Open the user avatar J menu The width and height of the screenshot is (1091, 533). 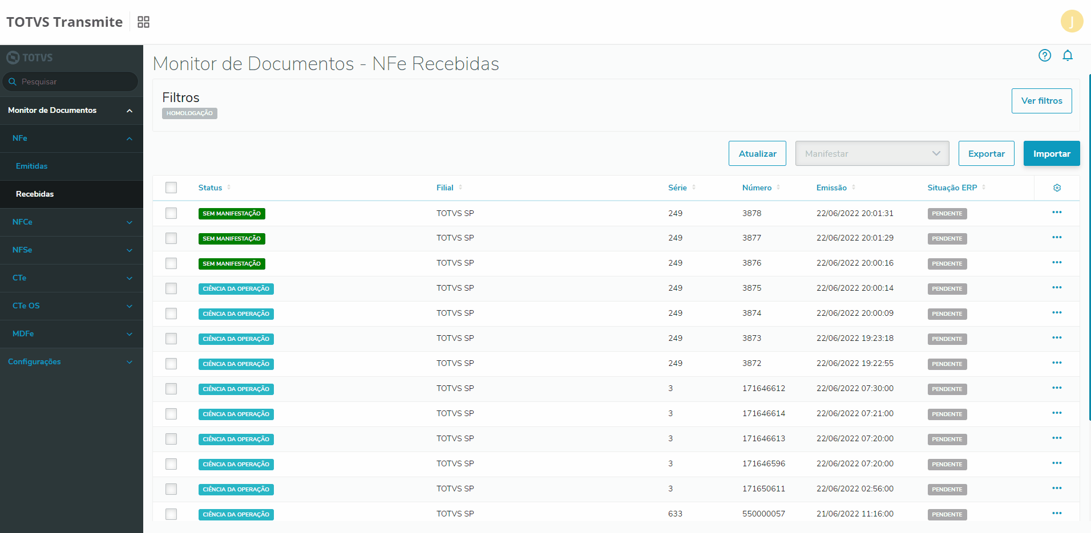[1072, 22]
